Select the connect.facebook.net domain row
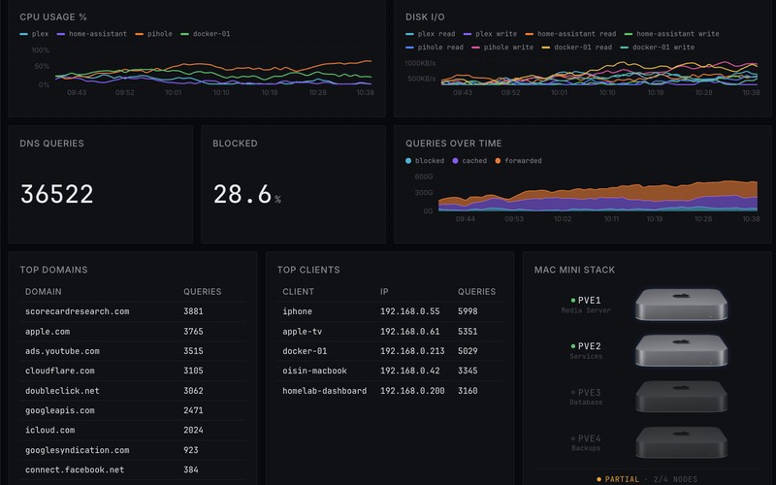 (133, 469)
